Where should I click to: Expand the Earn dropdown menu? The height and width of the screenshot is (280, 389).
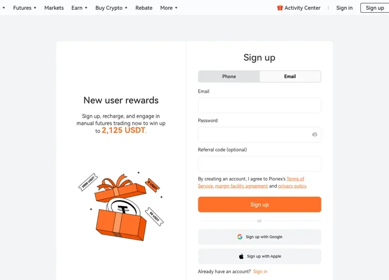tap(79, 8)
